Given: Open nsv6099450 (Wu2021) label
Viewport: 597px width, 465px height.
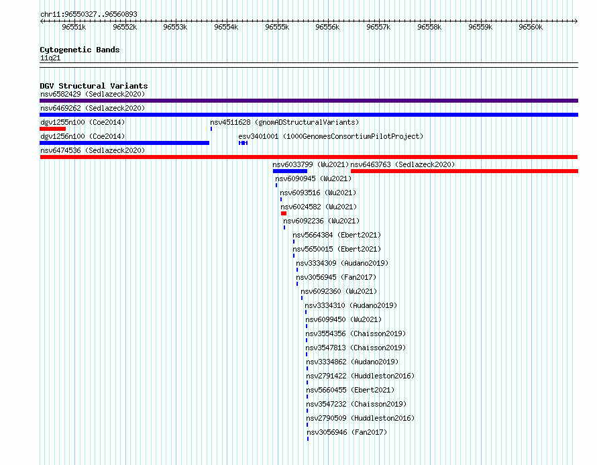Looking at the screenshot, I should [343, 319].
